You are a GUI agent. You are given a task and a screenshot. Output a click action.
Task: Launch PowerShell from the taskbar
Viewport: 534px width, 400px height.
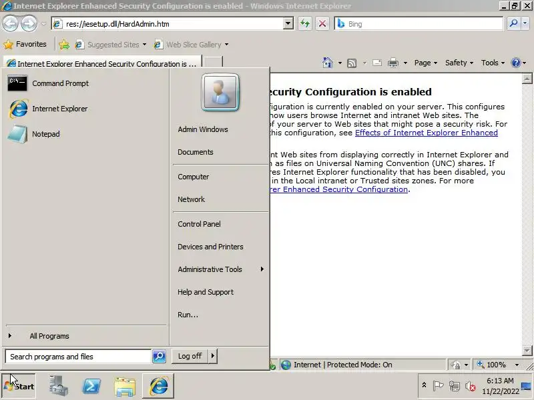92,386
